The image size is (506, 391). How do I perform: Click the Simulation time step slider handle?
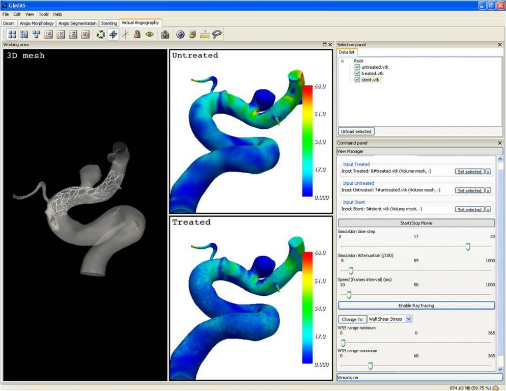(468, 247)
